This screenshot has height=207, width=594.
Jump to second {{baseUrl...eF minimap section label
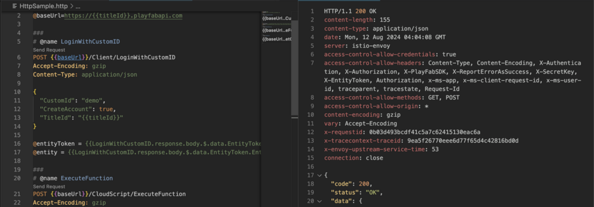[276, 30]
